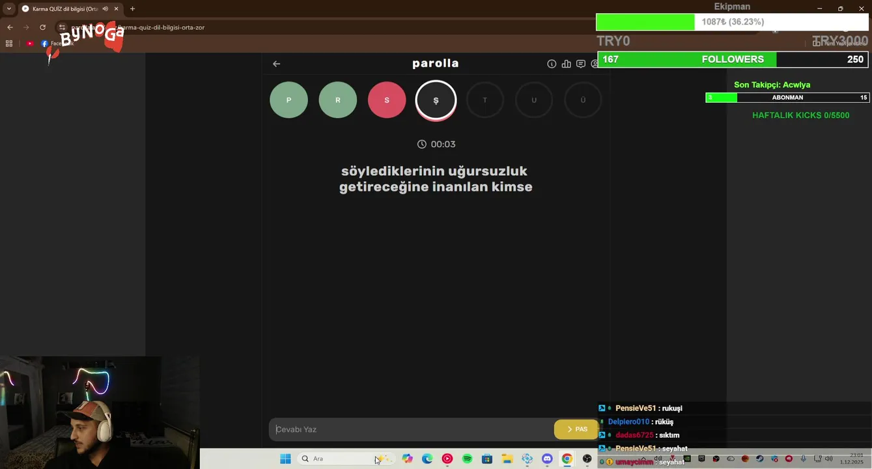Select the red S letter circle
This screenshot has height=469, width=872.
(387, 100)
